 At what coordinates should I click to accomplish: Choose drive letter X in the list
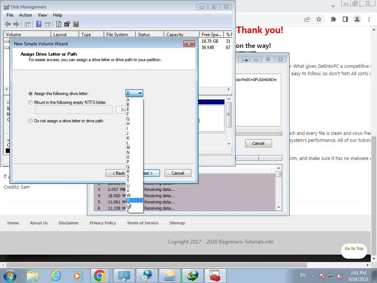coord(134,200)
